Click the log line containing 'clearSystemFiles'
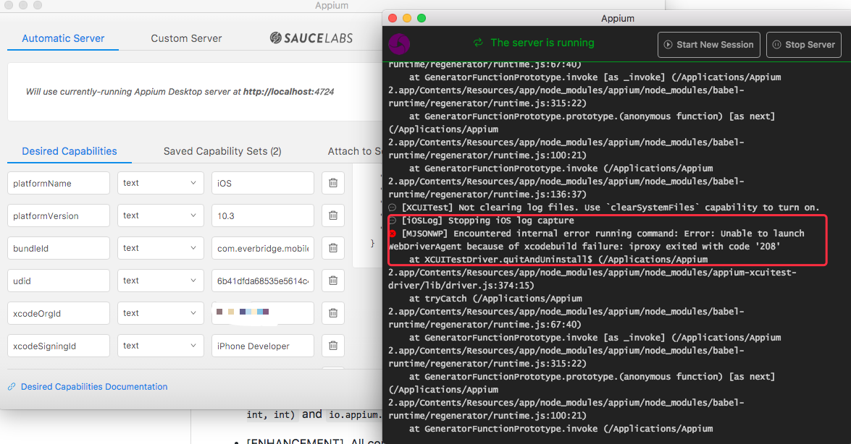 pyautogui.click(x=611, y=208)
